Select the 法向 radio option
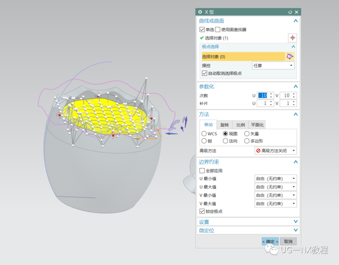Image resolution: width=339 pixels, height=265 pixels. 225,141
